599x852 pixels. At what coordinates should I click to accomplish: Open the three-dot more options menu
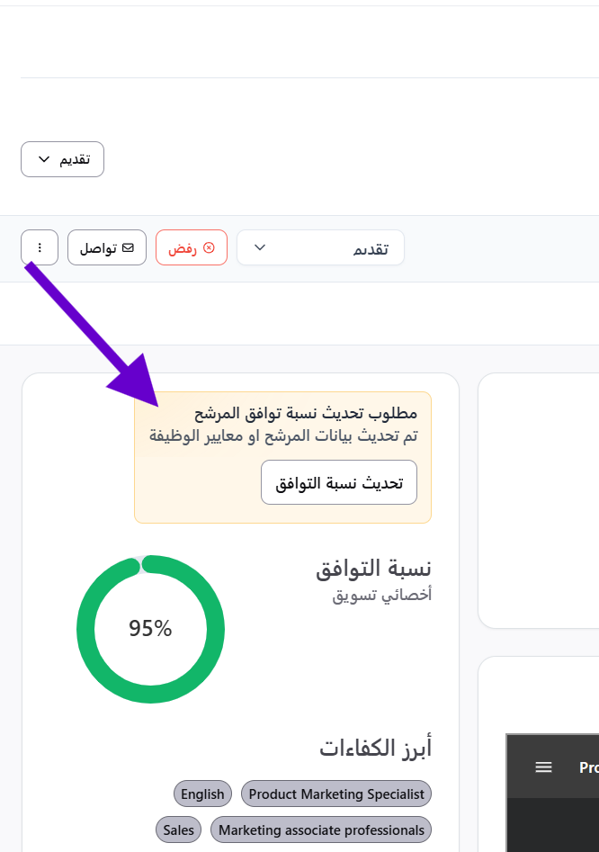click(x=40, y=247)
